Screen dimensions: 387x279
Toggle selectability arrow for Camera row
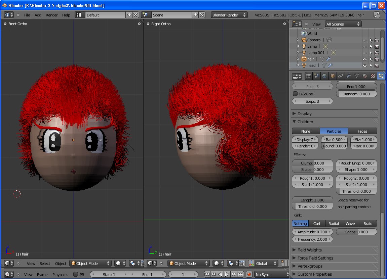coord(371,40)
